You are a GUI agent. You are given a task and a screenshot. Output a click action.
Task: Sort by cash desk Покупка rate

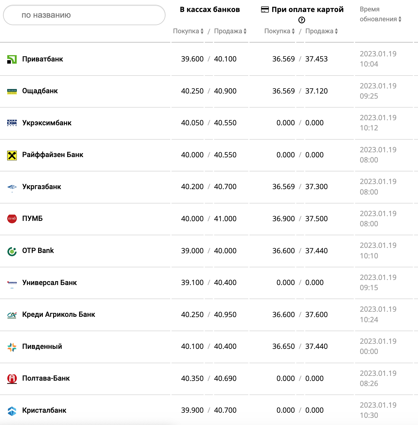[188, 31]
